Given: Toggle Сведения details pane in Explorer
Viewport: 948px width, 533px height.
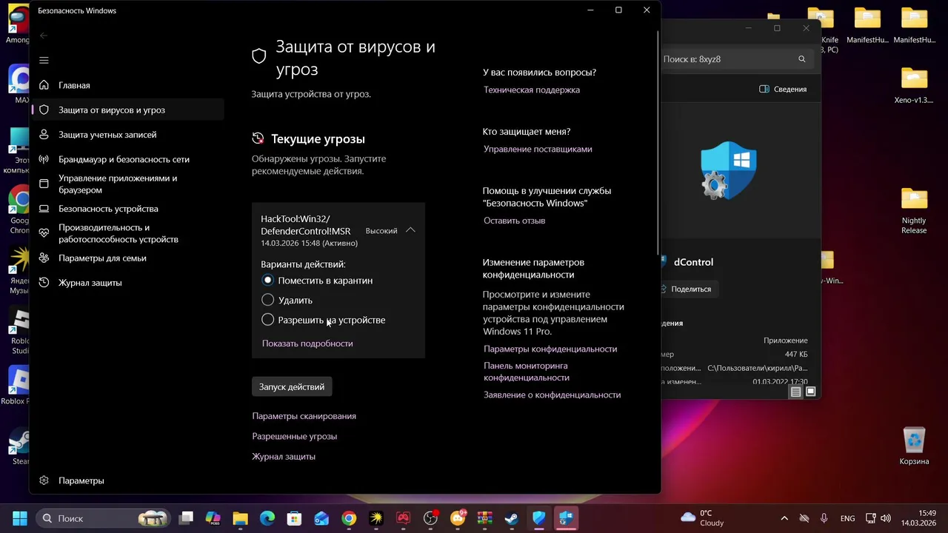Looking at the screenshot, I should pyautogui.click(x=783, y=89).
